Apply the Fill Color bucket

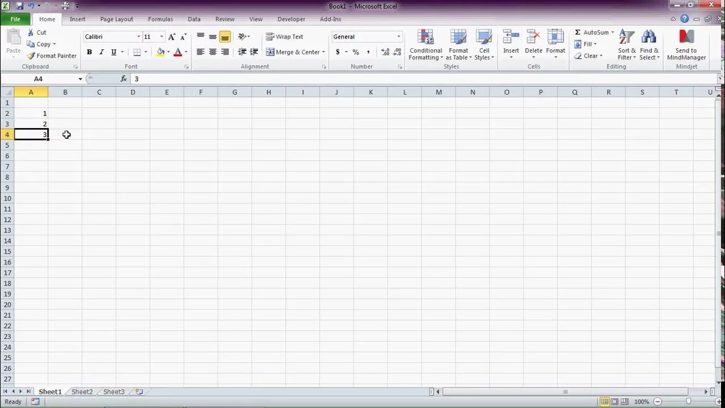tap(161, 52)
